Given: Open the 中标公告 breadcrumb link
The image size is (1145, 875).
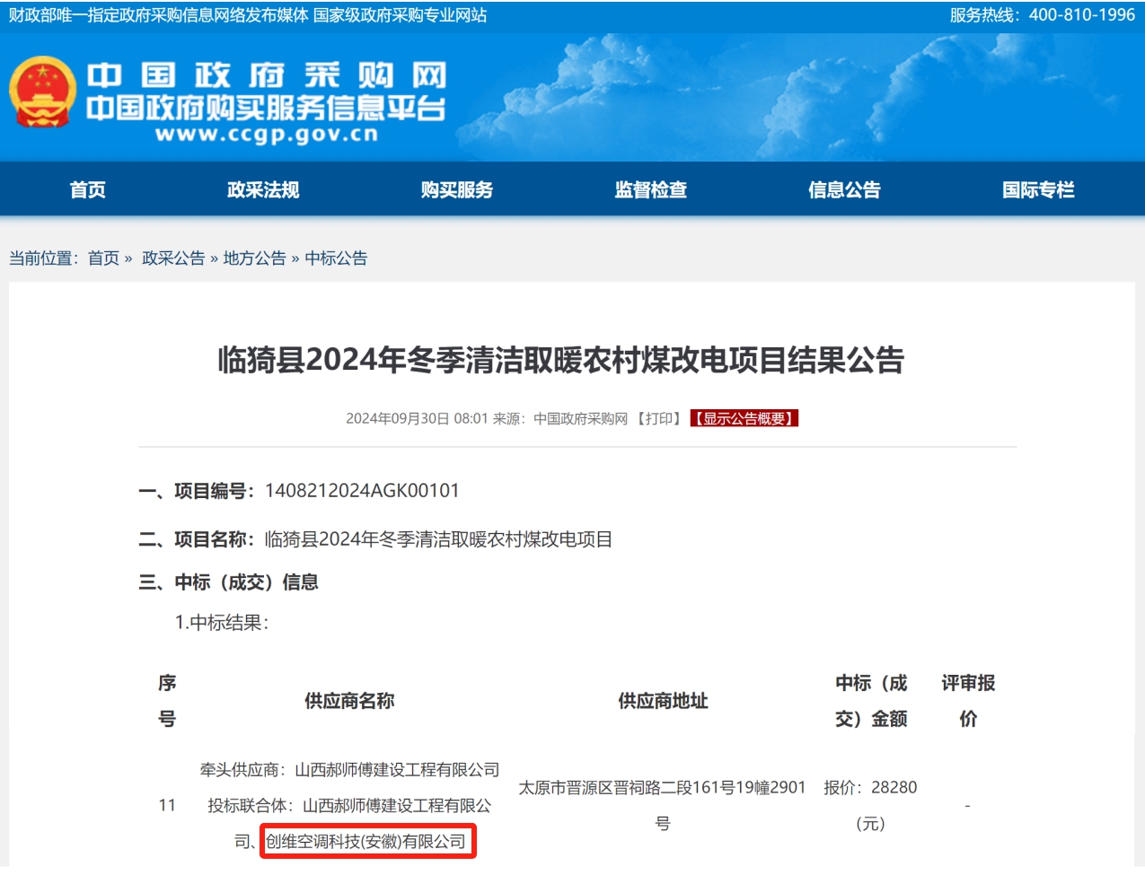Looking at the screenshot, I should 336,258.
